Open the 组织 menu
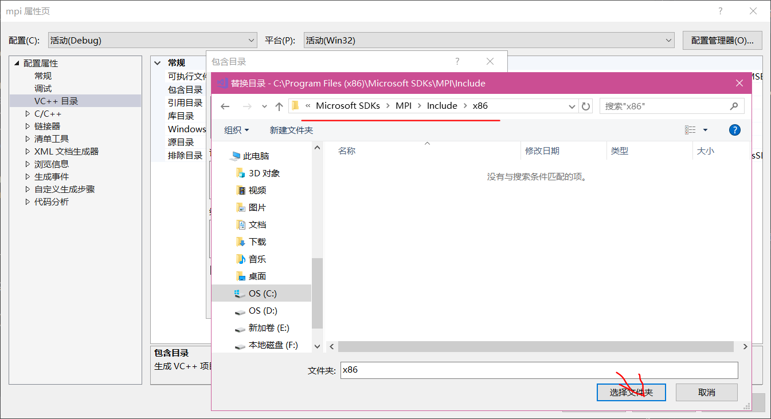This screenshot has width=771, height=419. click(236, 130)
